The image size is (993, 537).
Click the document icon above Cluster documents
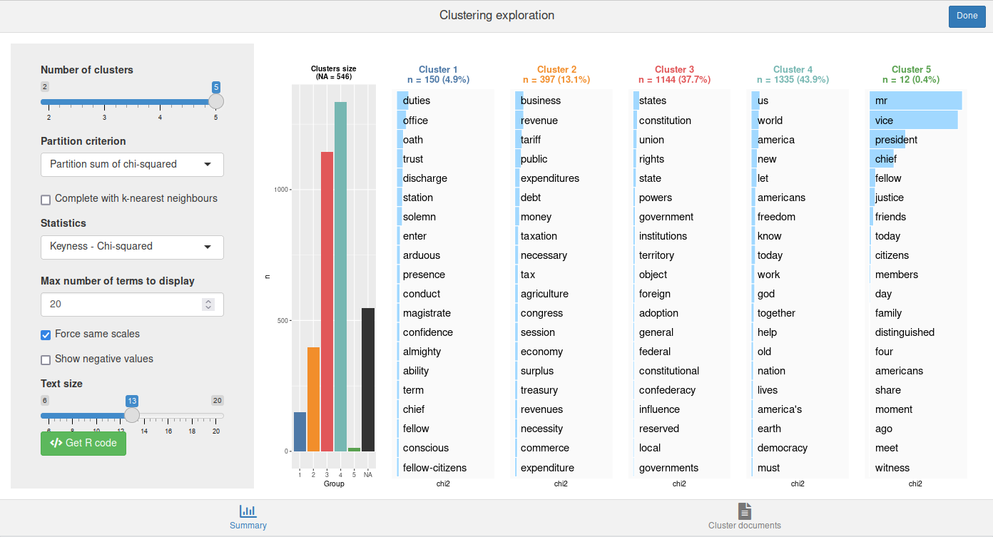click(744, 510)
